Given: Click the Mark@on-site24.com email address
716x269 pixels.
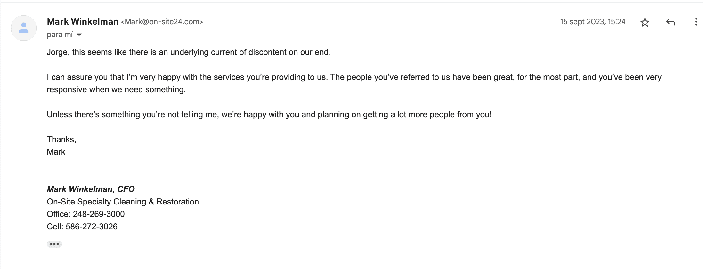Looking at the screenshot, I should click(162, 22).
